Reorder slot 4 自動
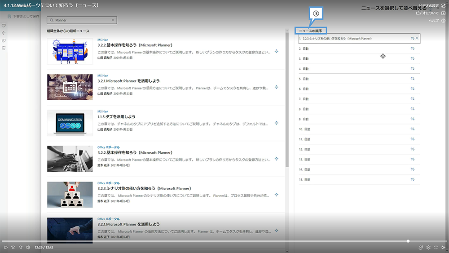Screen dimensions: 449x253 click(413, 68)
